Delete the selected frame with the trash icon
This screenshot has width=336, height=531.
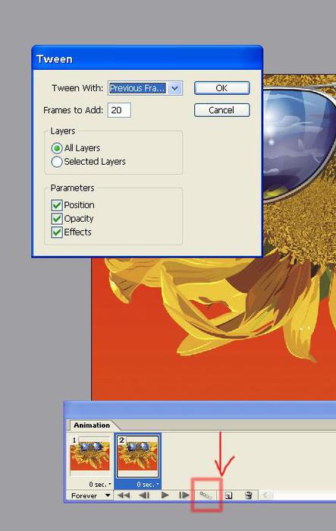coord(248,496)
